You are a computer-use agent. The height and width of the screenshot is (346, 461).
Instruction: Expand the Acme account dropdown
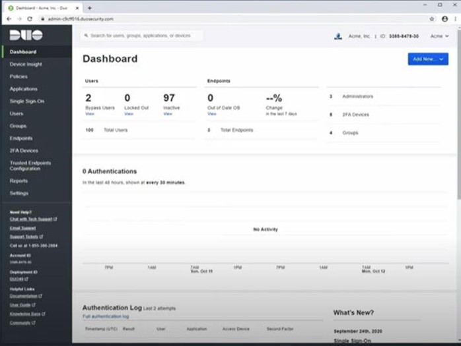440,36
